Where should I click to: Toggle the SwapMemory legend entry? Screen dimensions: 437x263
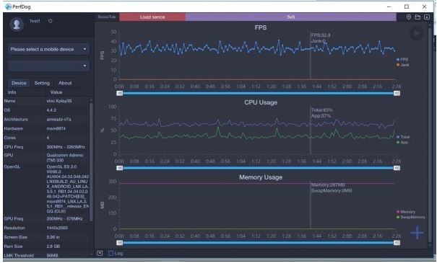[411, 217]
